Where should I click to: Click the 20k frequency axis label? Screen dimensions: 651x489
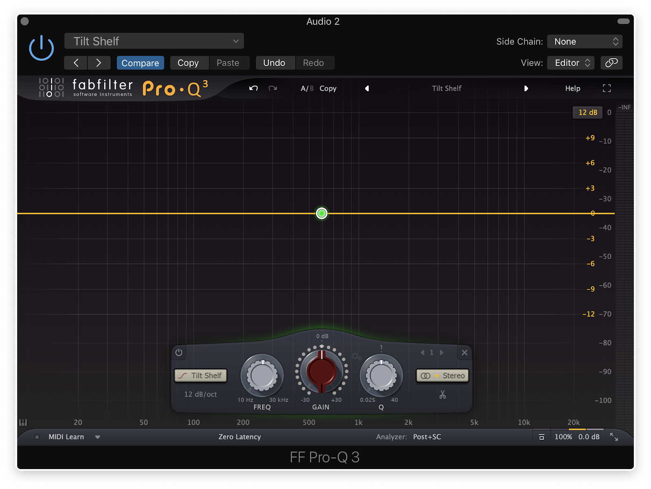click(574, 423)
